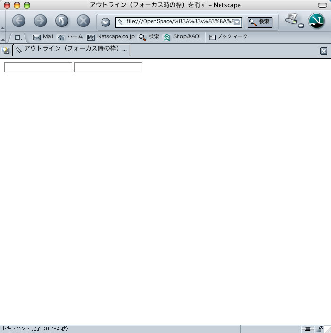
Task: Click the Netscape N logo
Action: (316, 21)
